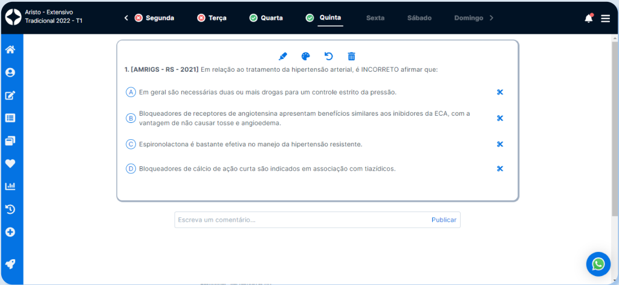Click the highlighter marker icon above the question
Viewport: 619px width, 285px height.
click(282, 56)
